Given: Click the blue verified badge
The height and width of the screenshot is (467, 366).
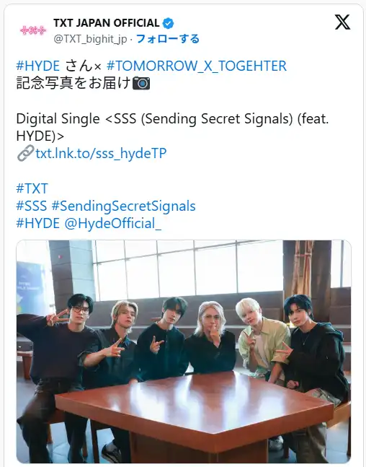Looking at the screenshot, I should (x=169, y=23).
